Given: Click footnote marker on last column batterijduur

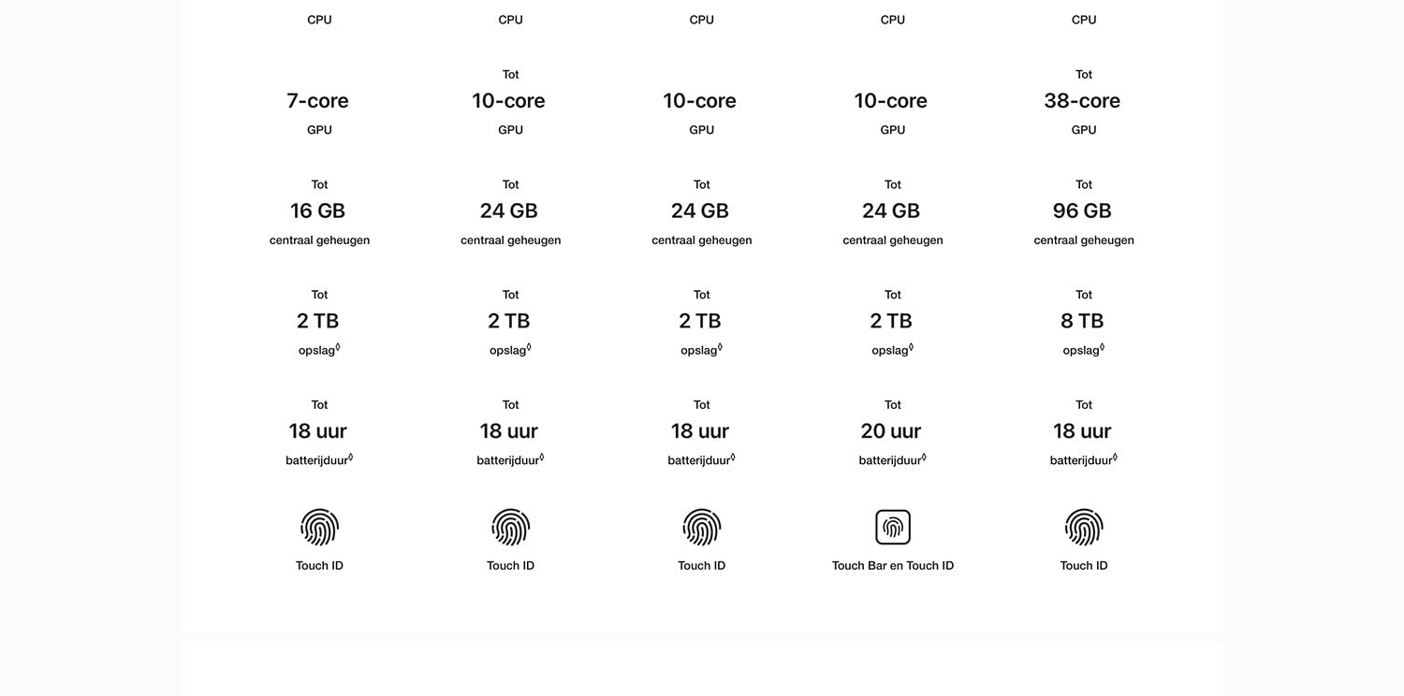Looking at the screenshot, I should coord(1115,457).
